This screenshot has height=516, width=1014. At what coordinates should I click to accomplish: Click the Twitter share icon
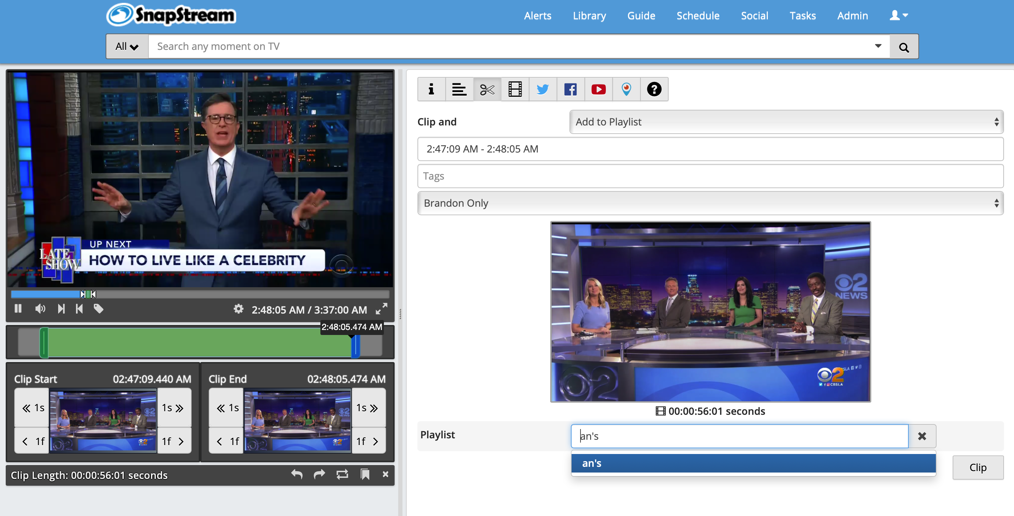click(x=542, y=89)
